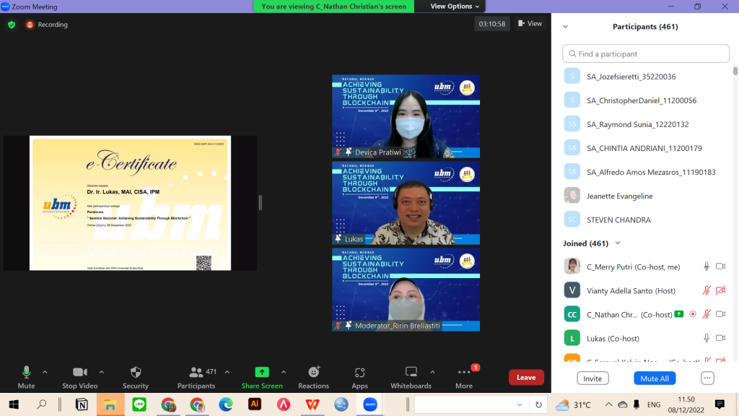739x416 pixels.
Task: Open LINE app from the taskbar
Action: (x=139, y=404)
